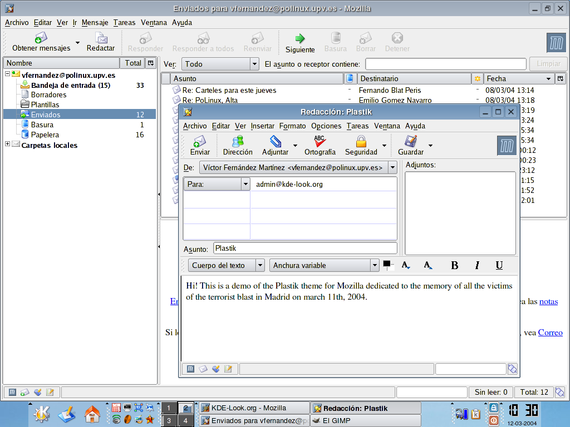Click Composer icon in main window status bar

tap(50, 392)
